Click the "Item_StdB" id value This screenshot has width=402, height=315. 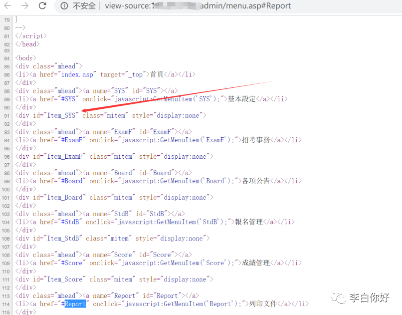click(63, 239)
